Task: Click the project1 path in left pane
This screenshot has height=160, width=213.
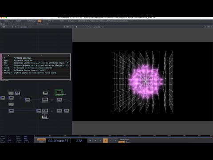Action: coord(25,27)
